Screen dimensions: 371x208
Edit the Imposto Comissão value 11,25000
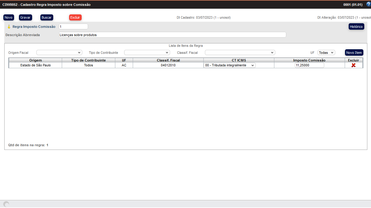[x=309, y=65]
